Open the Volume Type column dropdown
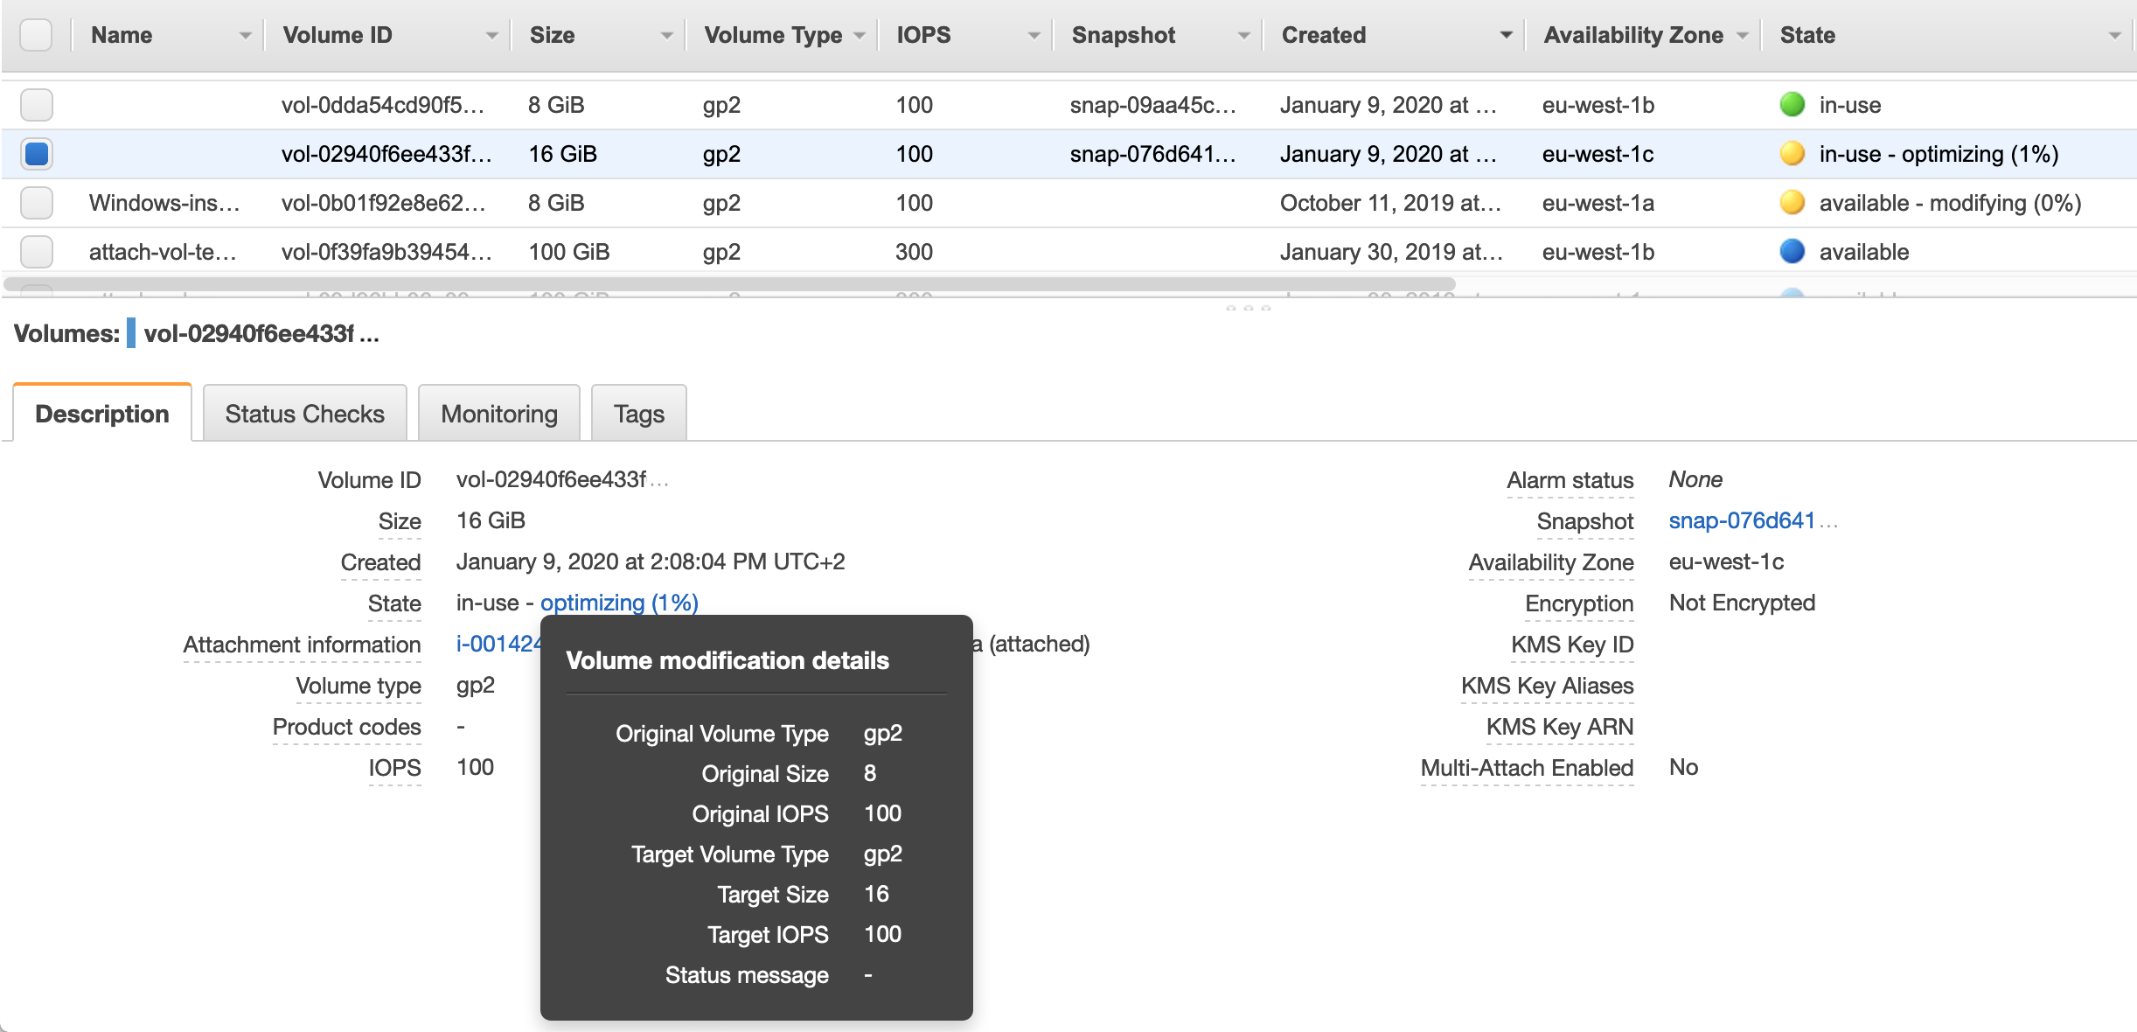This screenshot has width=2137, height=1032. [x=859, y=36]
